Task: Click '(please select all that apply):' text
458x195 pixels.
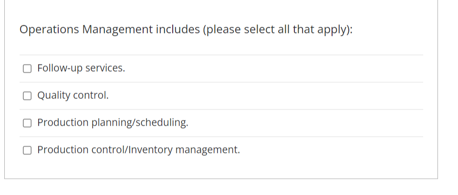Action: [x=278, y=30]
